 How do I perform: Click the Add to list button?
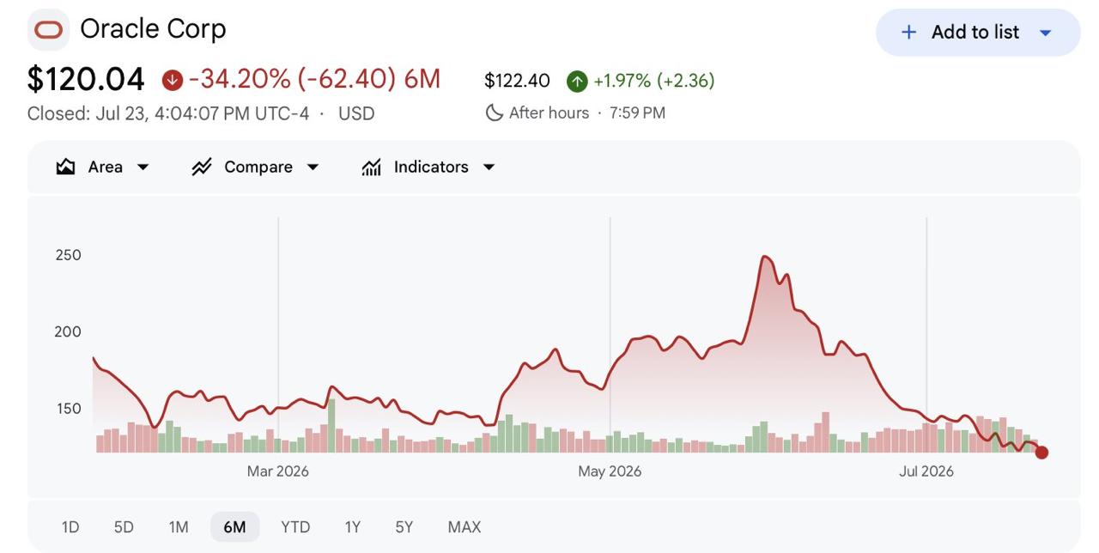point(978,33)
